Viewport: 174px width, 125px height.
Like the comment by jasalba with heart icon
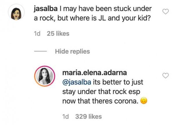pyautogui.click(x=165, y=12)
